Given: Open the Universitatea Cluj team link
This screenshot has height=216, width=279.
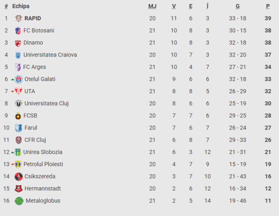Looking at the screenshot, I should tap(46, 104).
